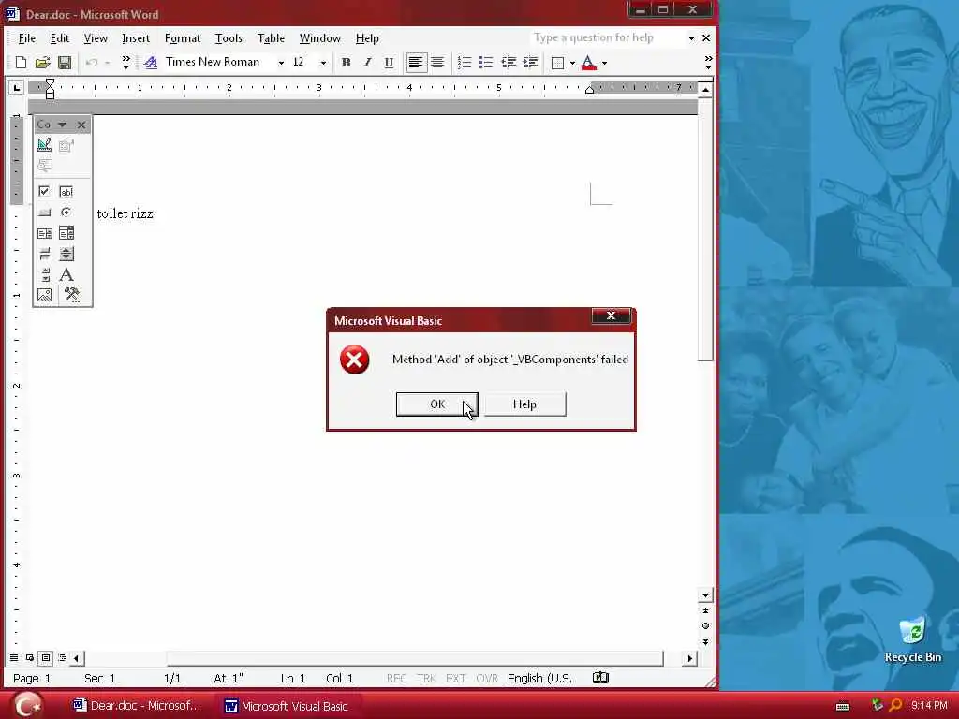
Task: Show more Formatting toolbar options chevron
Action: (708, 63)
